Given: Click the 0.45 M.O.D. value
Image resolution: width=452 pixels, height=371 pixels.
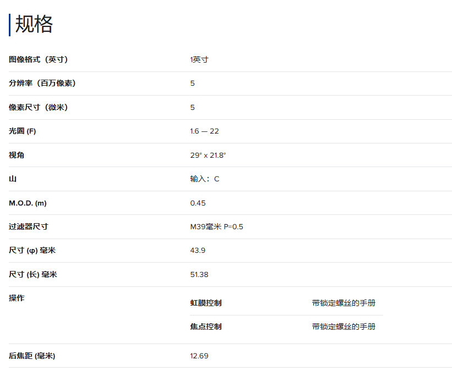Looking at the screenshot, I should point(198,203).
